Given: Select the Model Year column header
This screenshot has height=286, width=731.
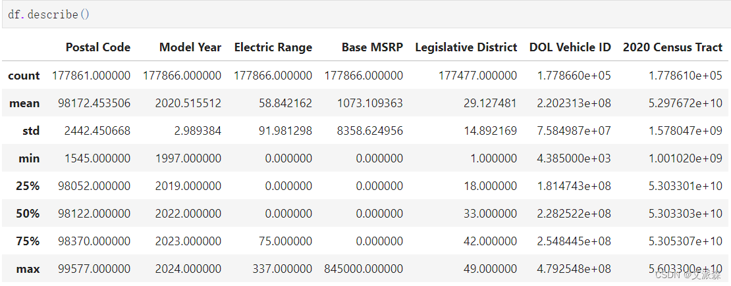Looking at the screenshot, I should tap(190, 47).
